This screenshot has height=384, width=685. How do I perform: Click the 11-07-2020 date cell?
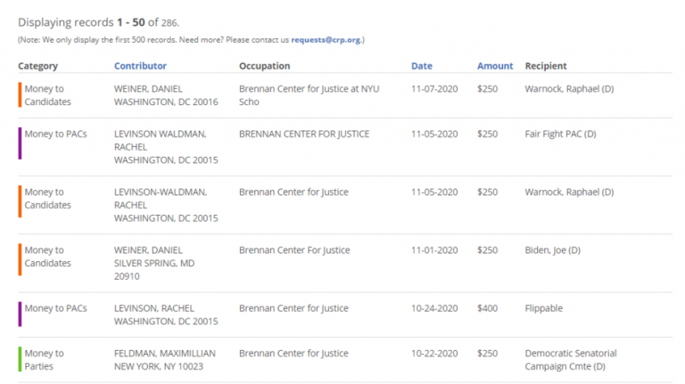click(x=433, y=89)
